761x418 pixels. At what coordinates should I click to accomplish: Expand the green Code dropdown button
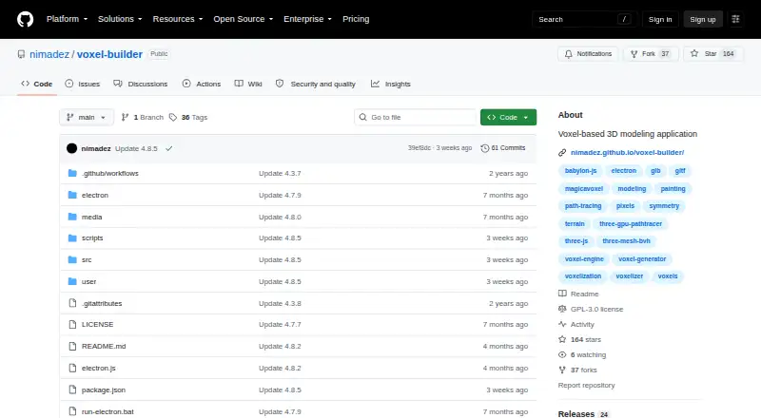coord(508,118)
